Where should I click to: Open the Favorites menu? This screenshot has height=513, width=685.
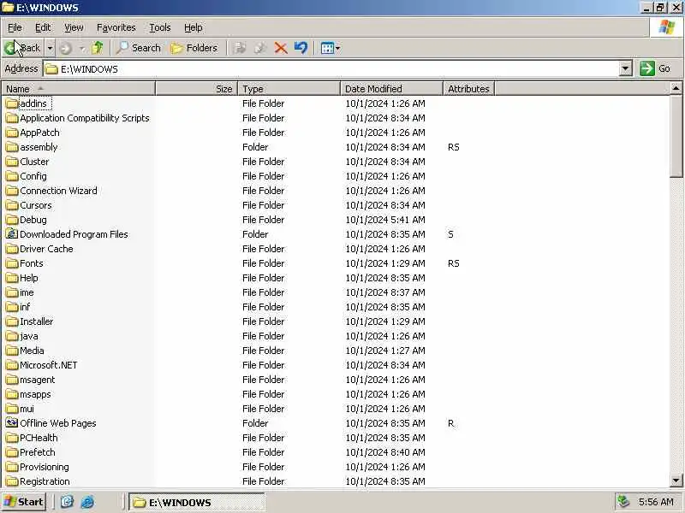[116, 27]
